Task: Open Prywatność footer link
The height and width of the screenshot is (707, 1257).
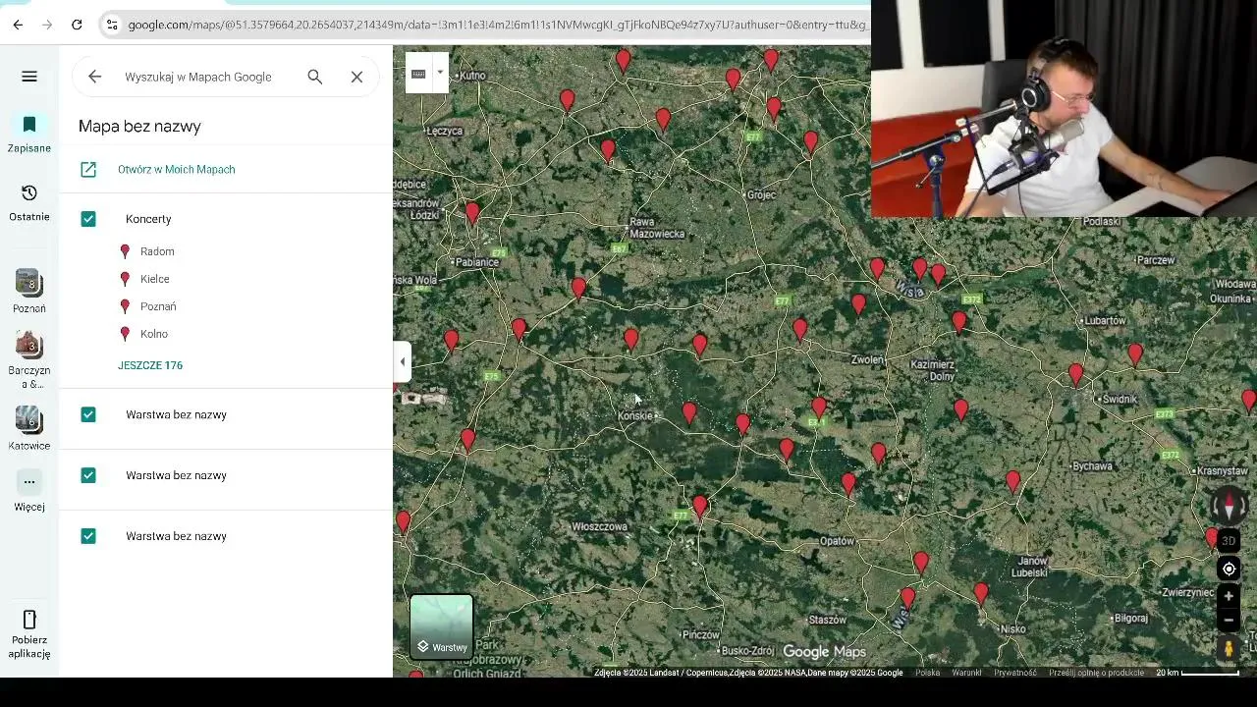Action: [1014, 673]
